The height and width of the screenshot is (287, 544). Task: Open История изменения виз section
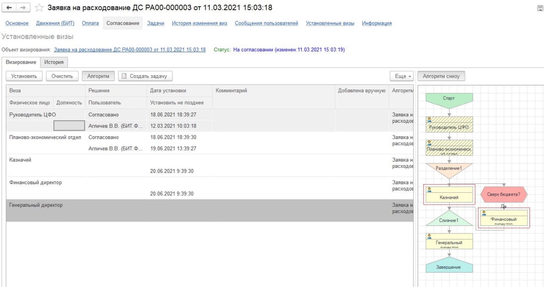[199, 23]
